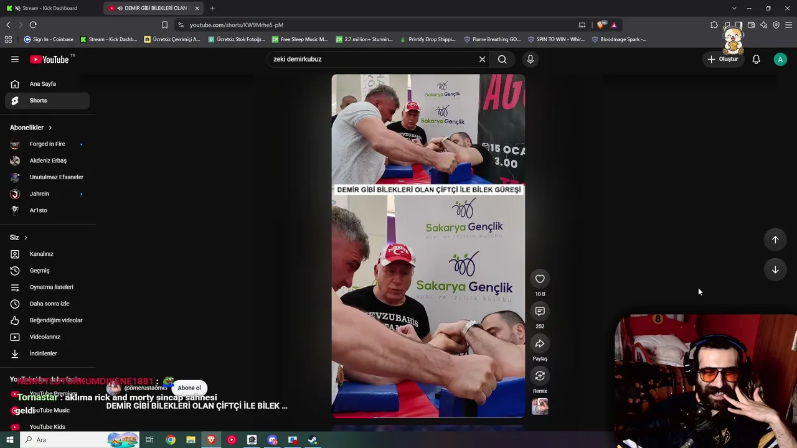Screen dimensions: 797x448
Task: Open the YouTube hamburger guide menu
Action: [x=15, y=59]
